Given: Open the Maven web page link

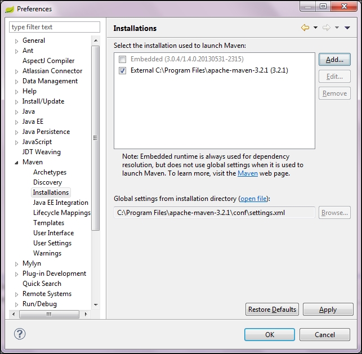Looking at the screenshot, I should [248, 173].
